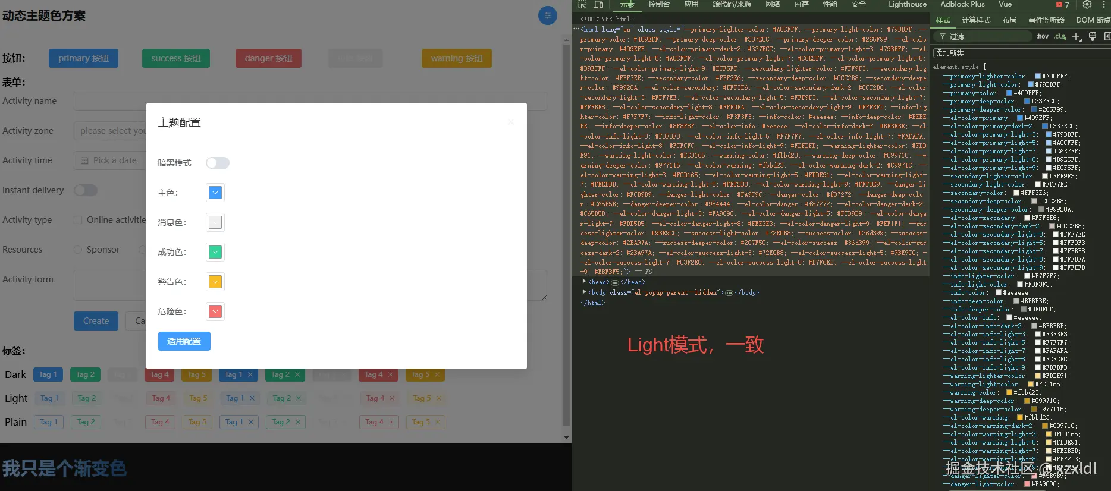
Task: Remove the Plain row closable Tag 1
Action: [x=251, y=422]
